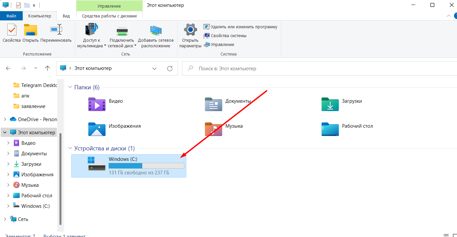Screen dimensions: 457x237
Task: Select Telegram Desktop in the sidebar
Action: pos(35,85)
